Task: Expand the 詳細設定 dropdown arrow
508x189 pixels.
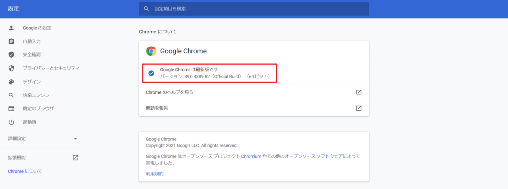Action: pyautogui.click(x=76, y=138)
